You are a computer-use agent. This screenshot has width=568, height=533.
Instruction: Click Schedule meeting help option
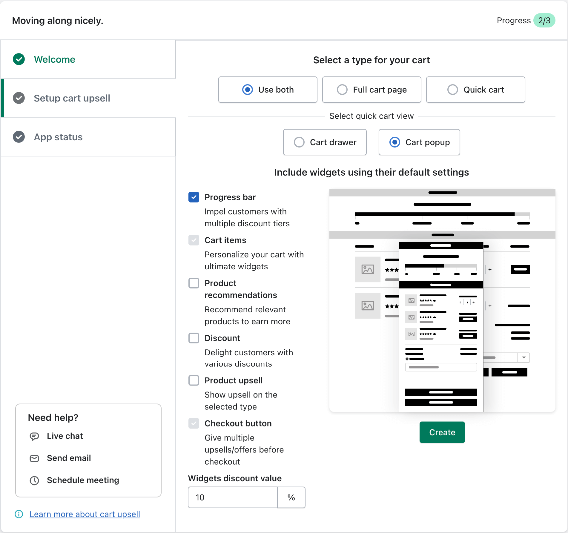click(x=83, y=480)
